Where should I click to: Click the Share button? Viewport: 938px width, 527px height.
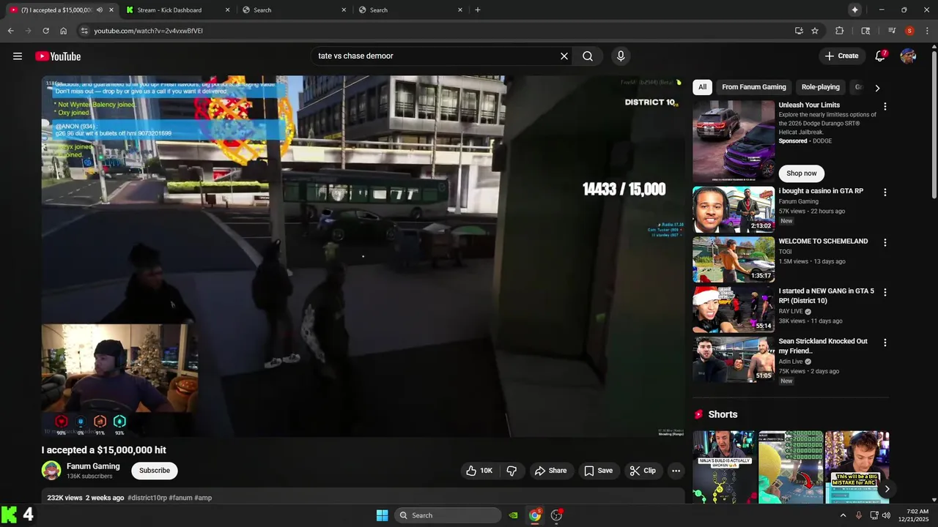(x=550, y=471)
